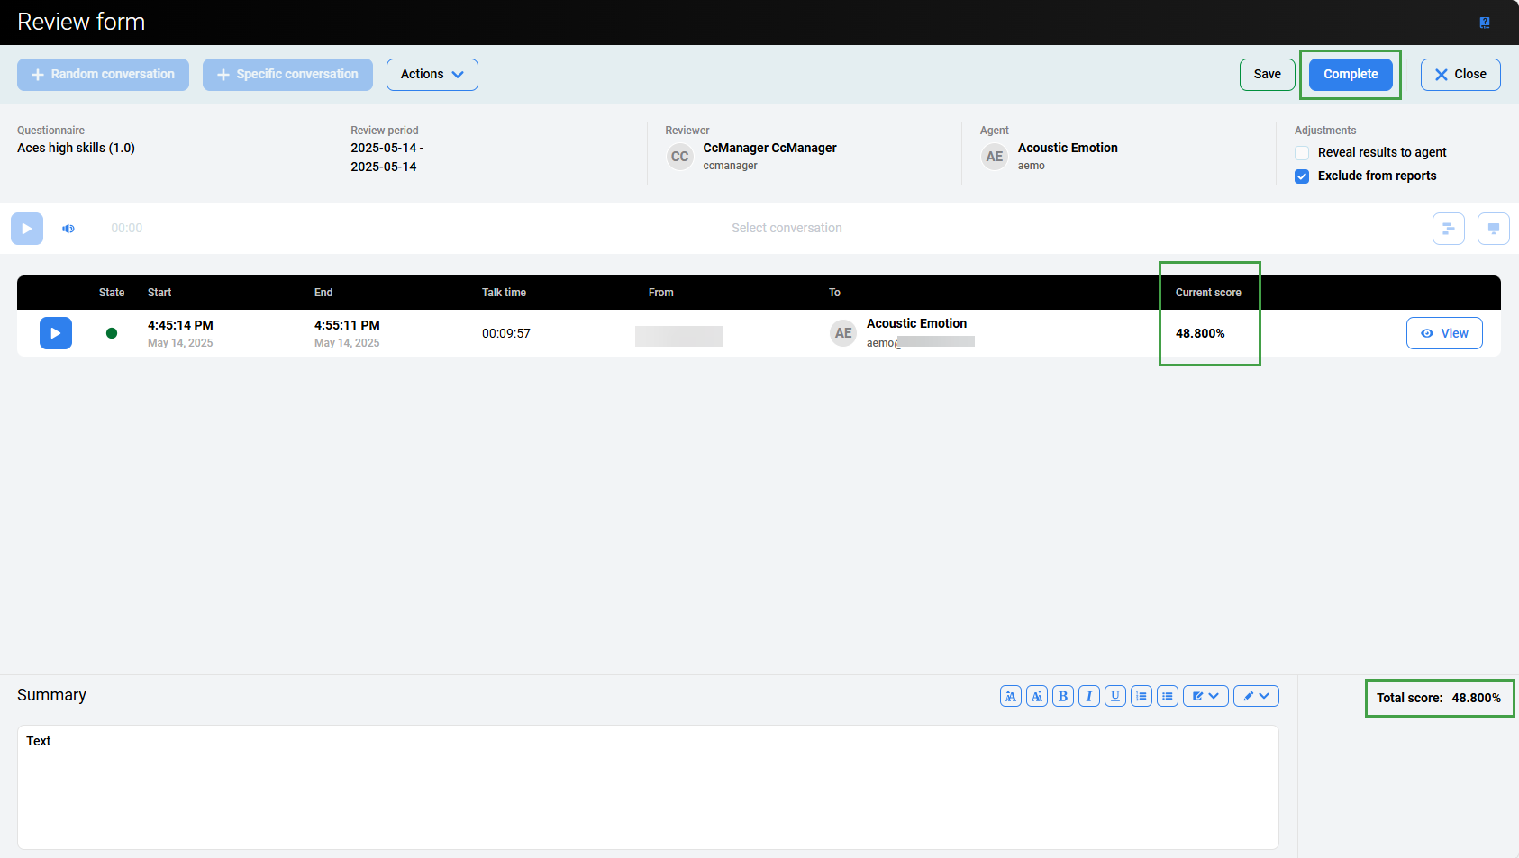The image size is (1519, 858).
Task: Expand the Actions dropdown
Action: point(432,75)
